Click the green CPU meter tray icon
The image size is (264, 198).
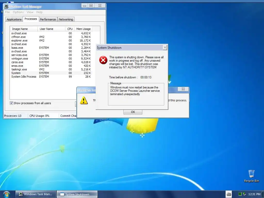[x=240, y=194]
